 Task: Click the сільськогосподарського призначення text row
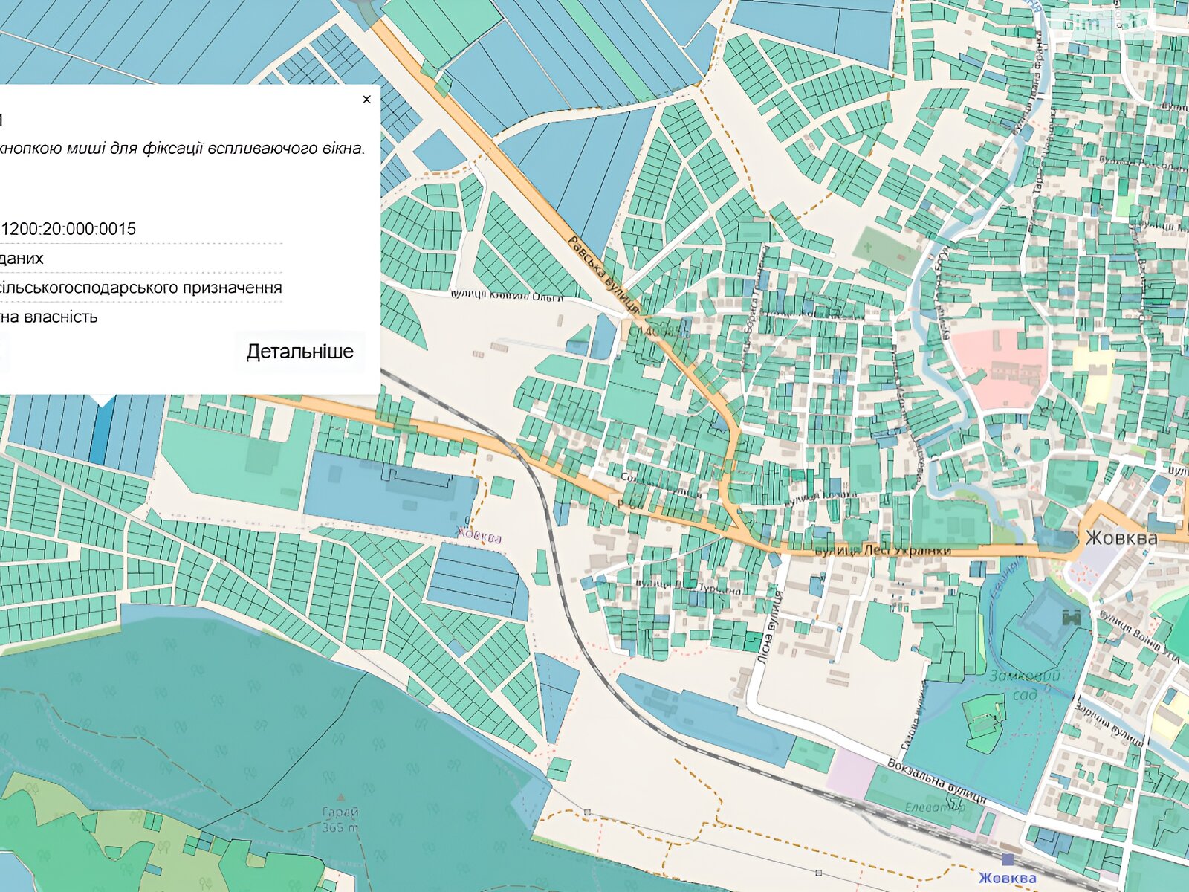tap(141, 288)
